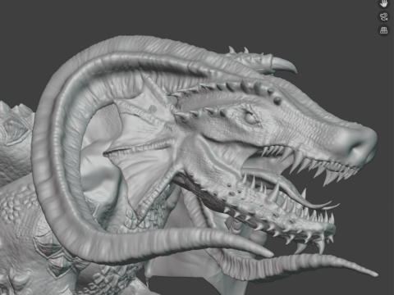
Task: Switch perspective/orthographic with the grid icon
Action: [x=384, y=30]
